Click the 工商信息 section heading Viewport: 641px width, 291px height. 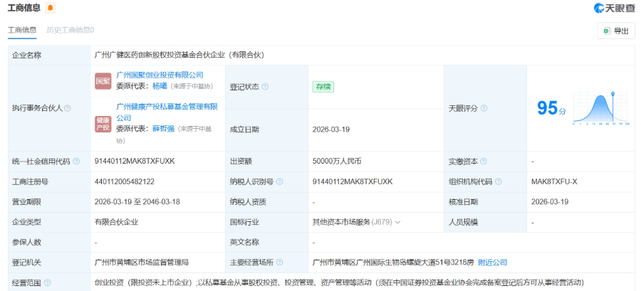(x=24, y=8)
